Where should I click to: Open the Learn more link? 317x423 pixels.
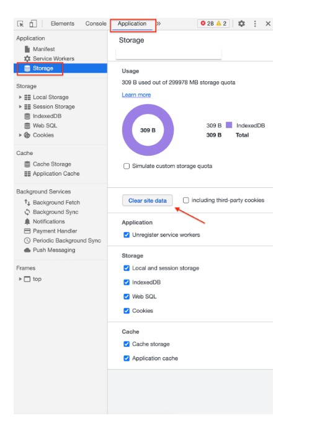pos(136,95)
